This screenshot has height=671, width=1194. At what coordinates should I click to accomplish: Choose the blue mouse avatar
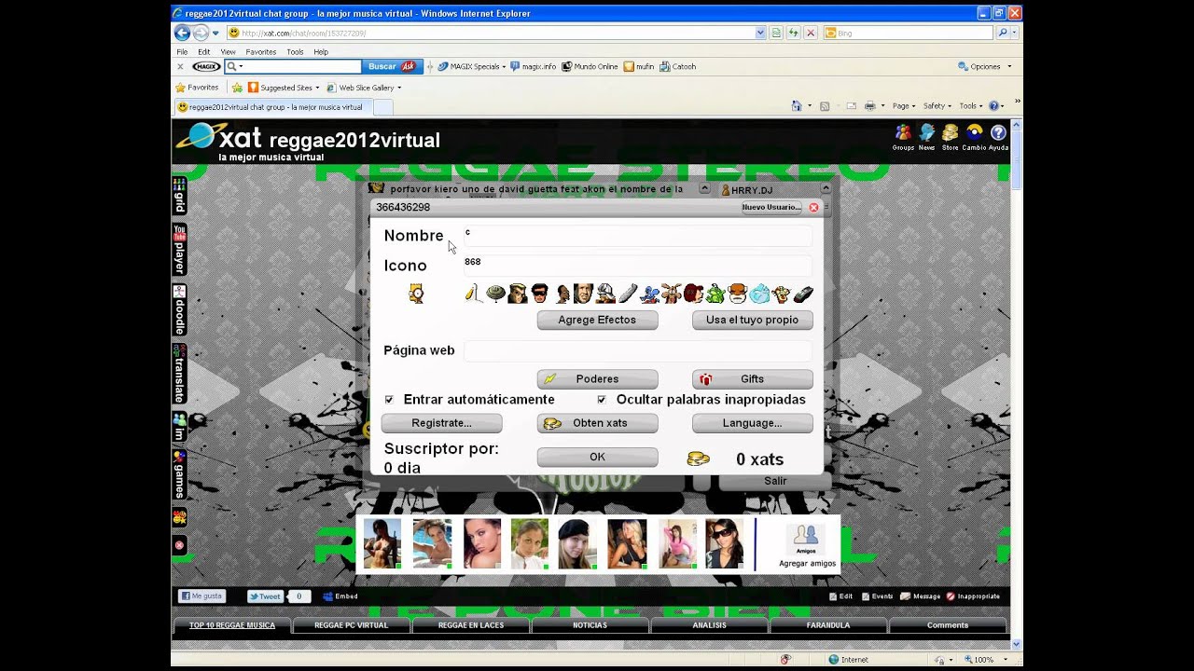coord(649,294)
